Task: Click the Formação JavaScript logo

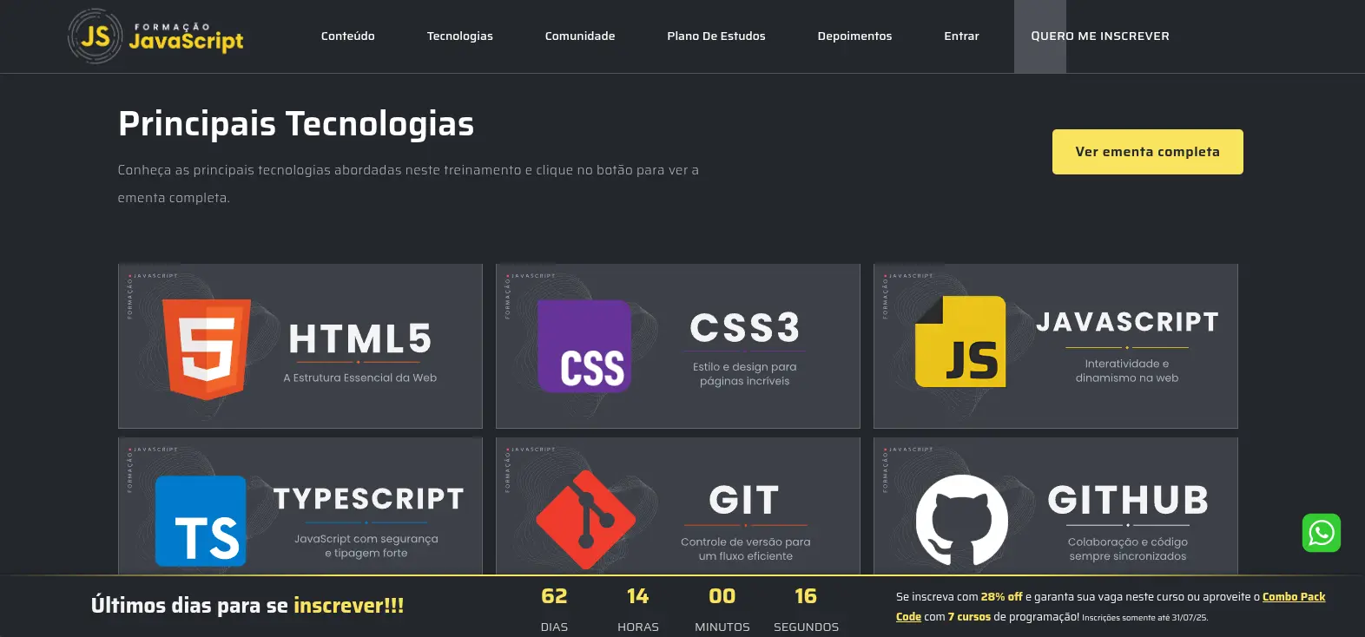Action: 155,36
